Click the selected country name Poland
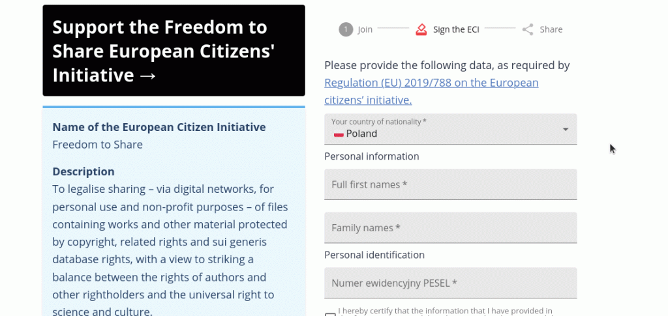The width and height of the screenshot is (668, 316). pos(362,134)
